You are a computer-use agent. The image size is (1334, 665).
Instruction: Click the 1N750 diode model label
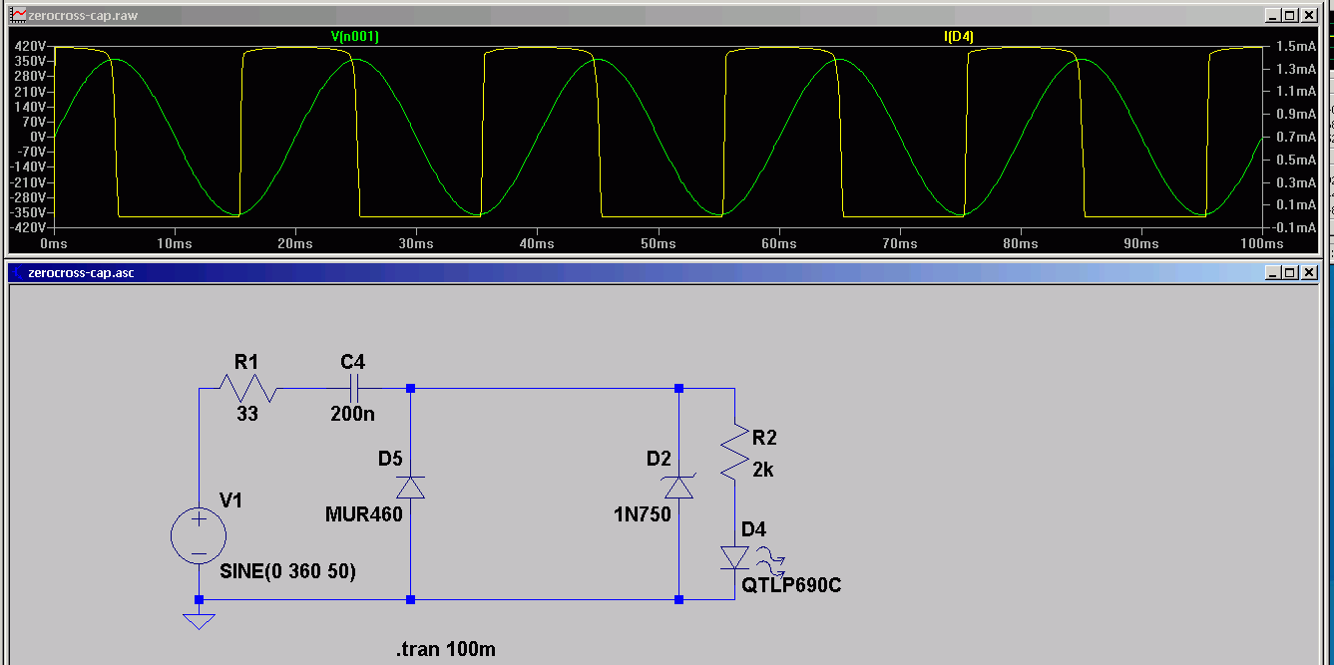tap(643, 515)
